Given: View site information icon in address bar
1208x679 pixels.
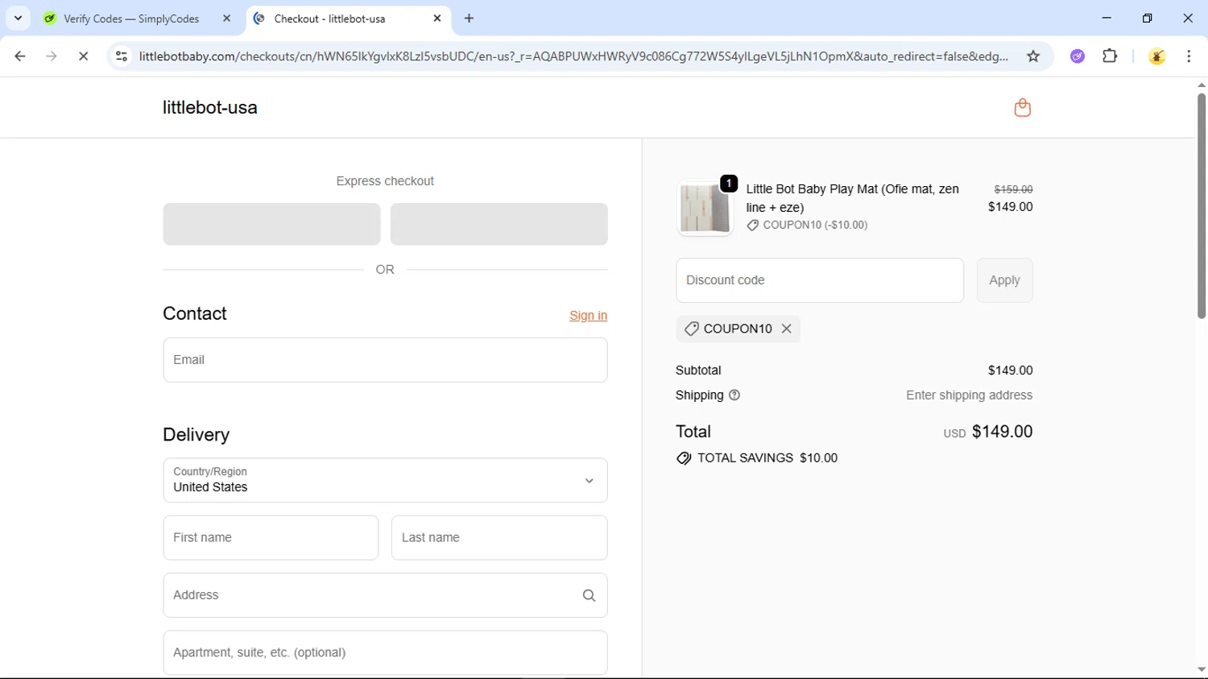Looking at the screenshot, I should [122, 56].
